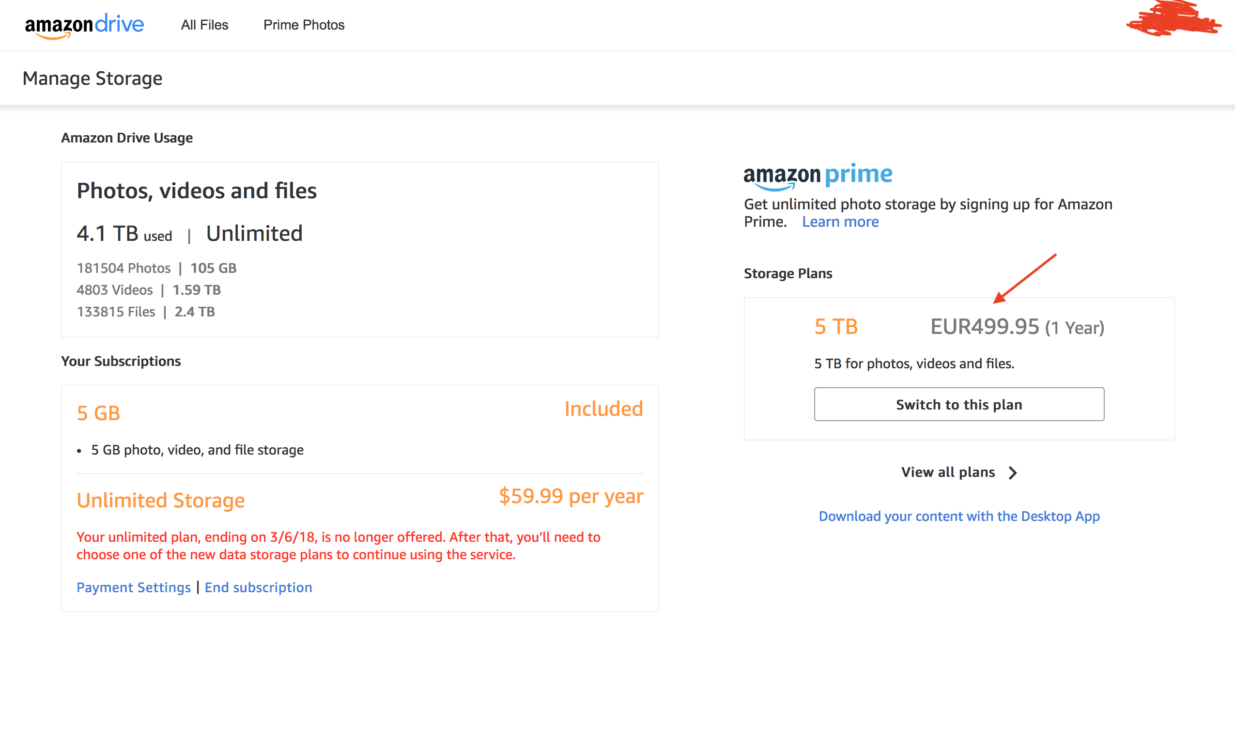Click the EUR499.95 plan price
The image size is (1235, 755).
(985, 327)
